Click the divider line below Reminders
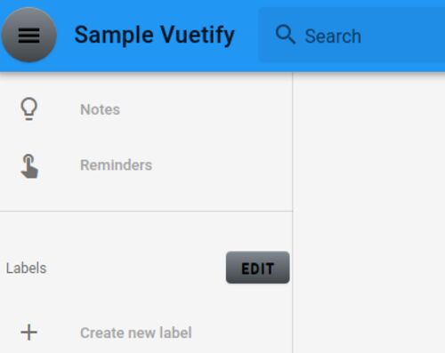445x353 pixels. point(146,212)
